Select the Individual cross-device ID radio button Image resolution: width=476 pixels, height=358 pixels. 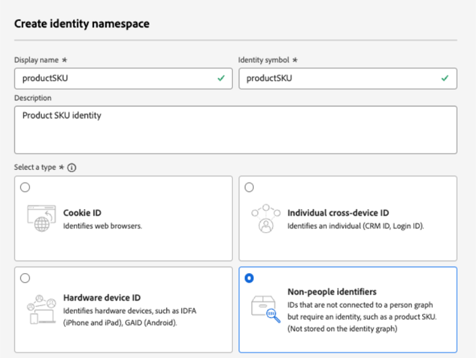tap(249, 187)
